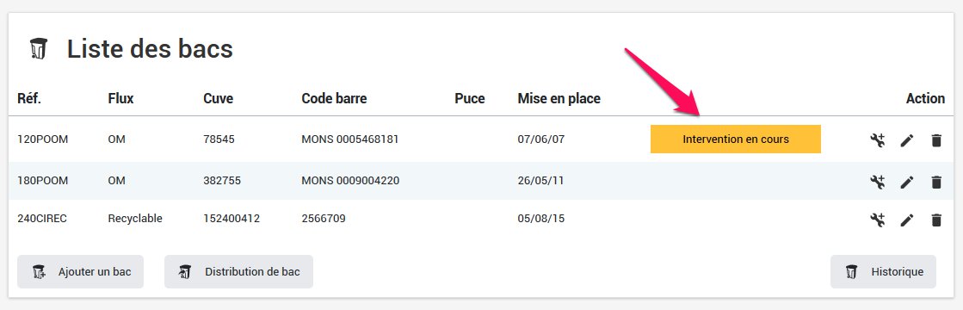Image resolution: width=963 pixels, height=310 pixels.
Task: Delete the 240CIREC bin entry
Action: [x=936, y=220]
